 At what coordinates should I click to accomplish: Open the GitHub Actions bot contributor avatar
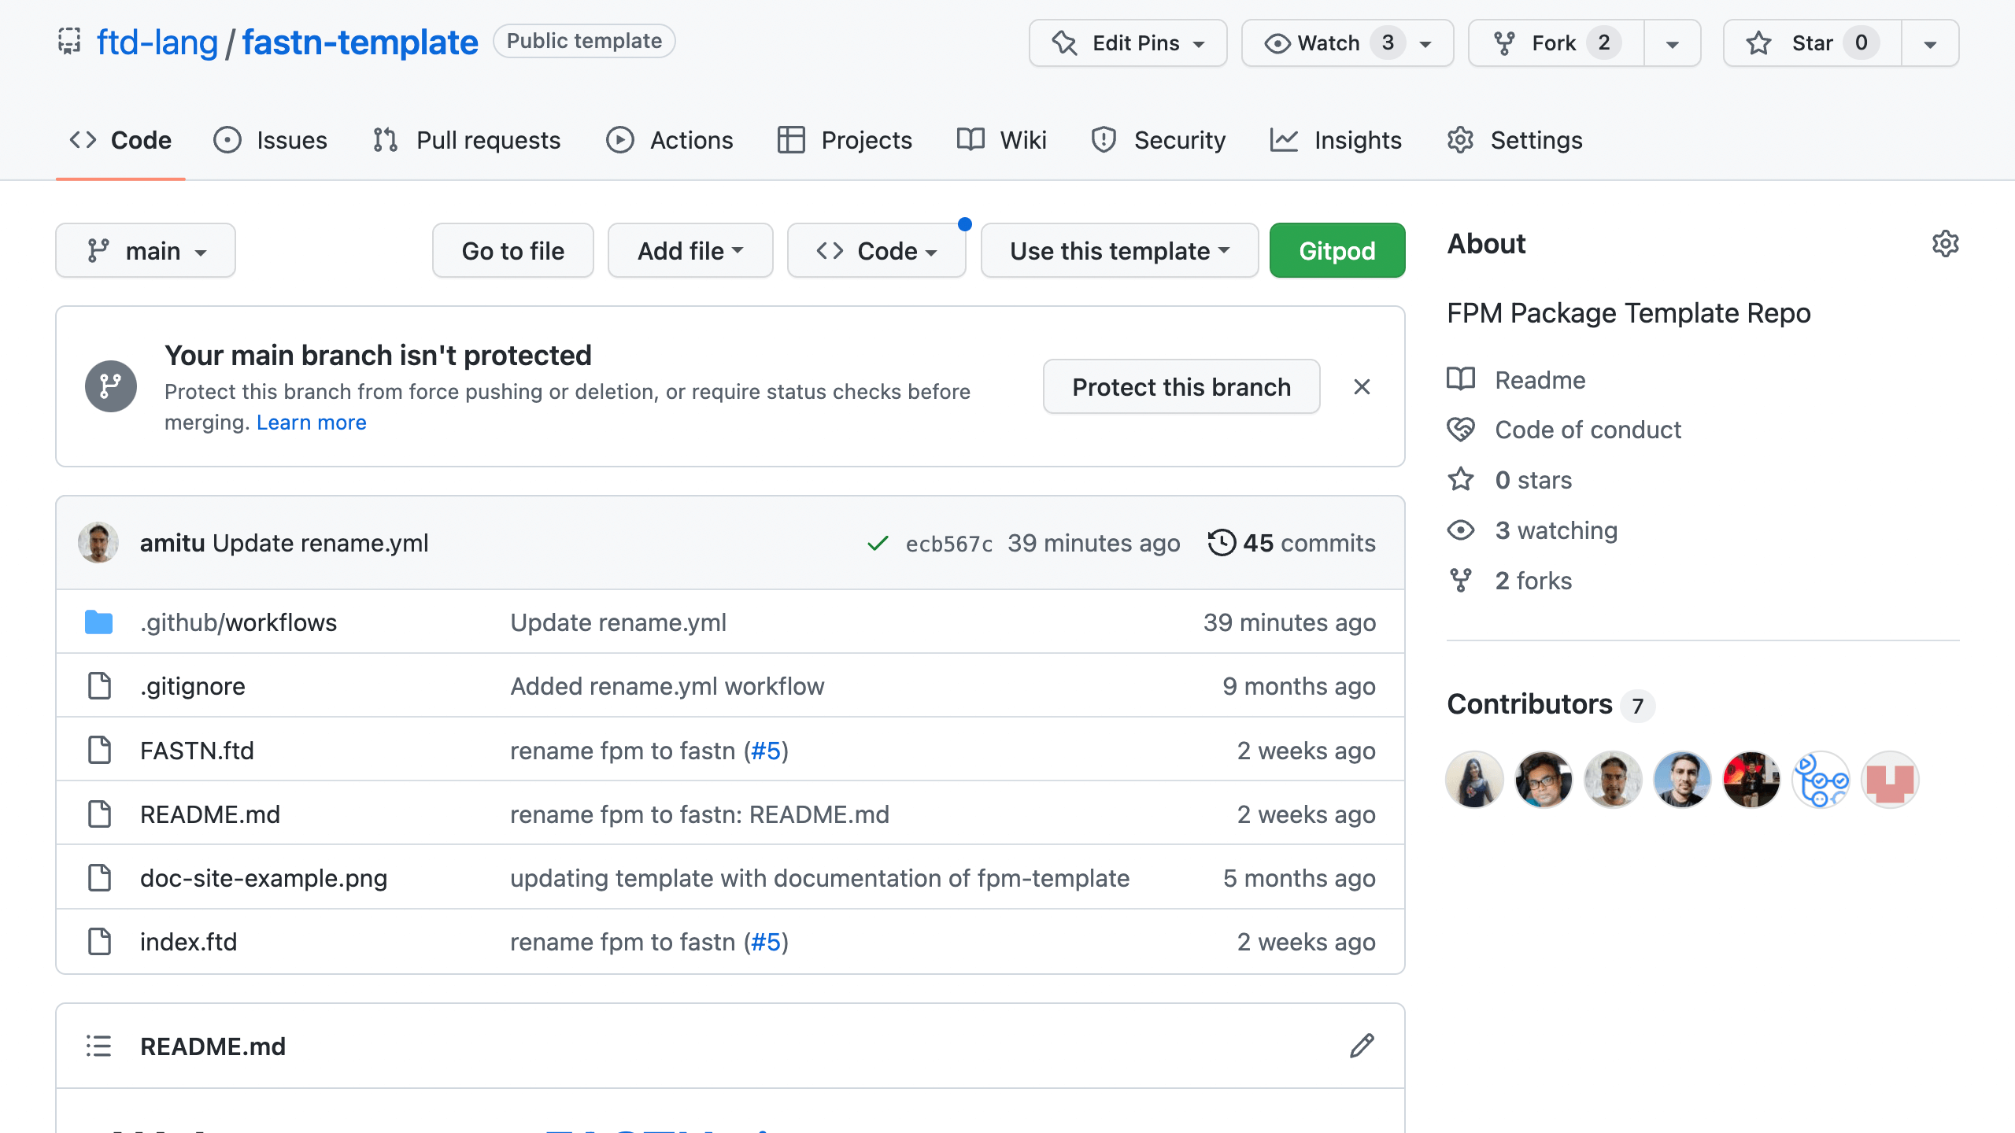(x=1821, y=780)
